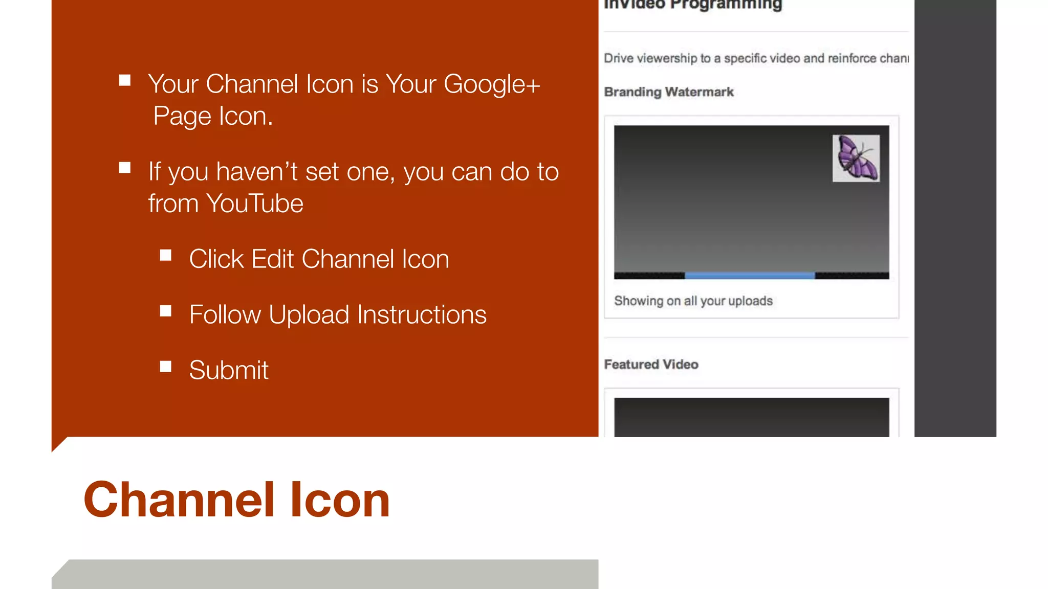Click the 'InVideo Programming' title
Image resolution: width=1048 pixels, height=589 pixels.
[693, 5]
